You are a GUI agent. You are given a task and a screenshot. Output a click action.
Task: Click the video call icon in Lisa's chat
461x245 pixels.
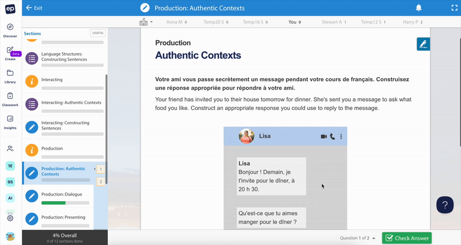(324, 137)
